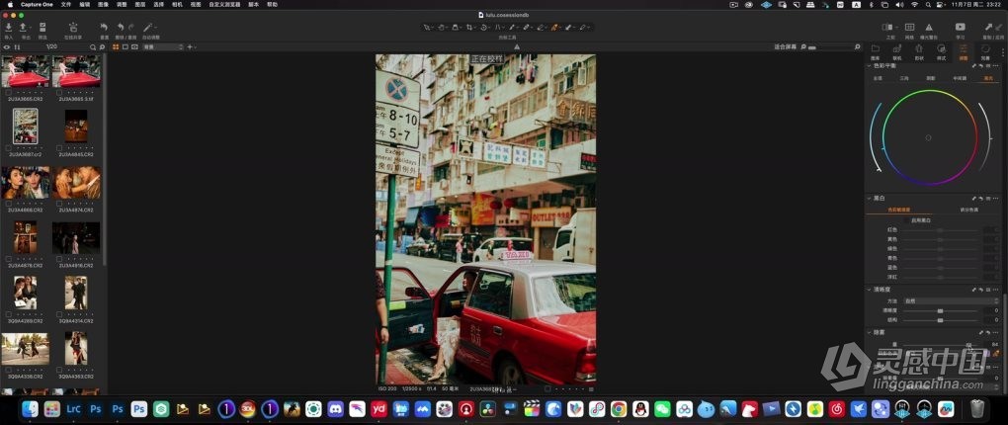
Task: Click the Auto Adjust (自动调整) wand icon
Action: (149, 28)
